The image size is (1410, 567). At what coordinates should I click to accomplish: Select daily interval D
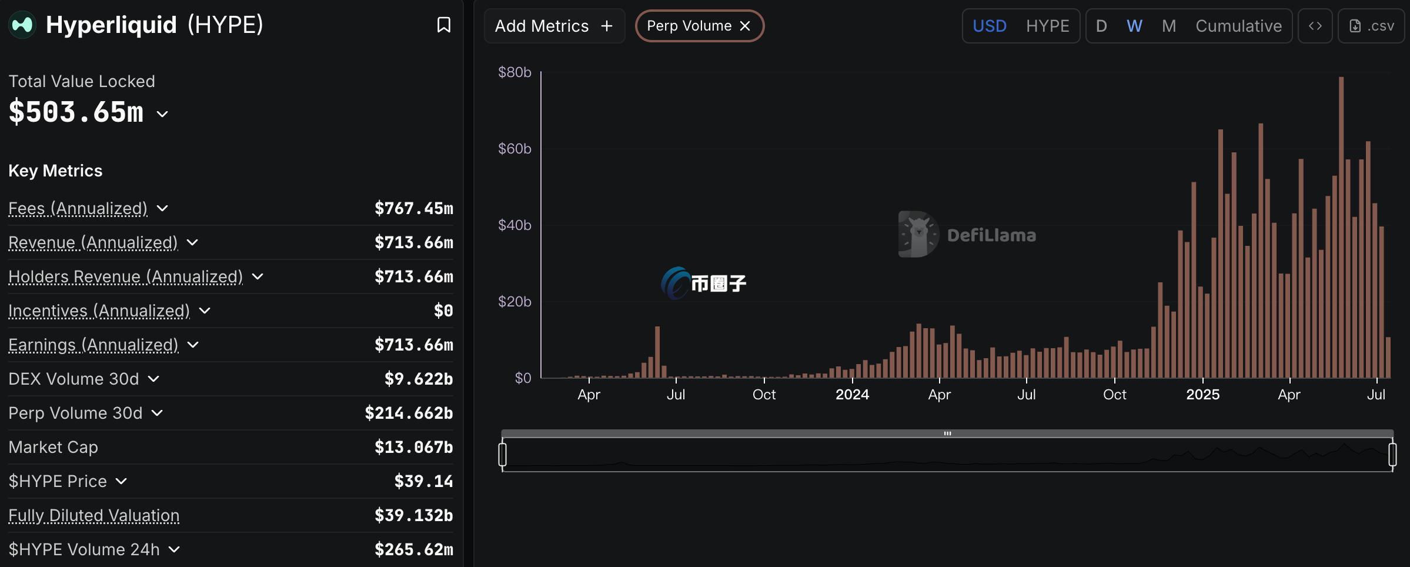1101,26
